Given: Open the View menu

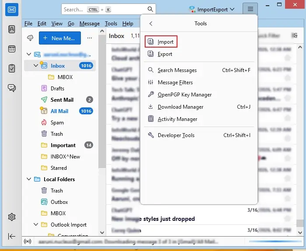Looking at the screenshot, I should click(x=57, y=24).
